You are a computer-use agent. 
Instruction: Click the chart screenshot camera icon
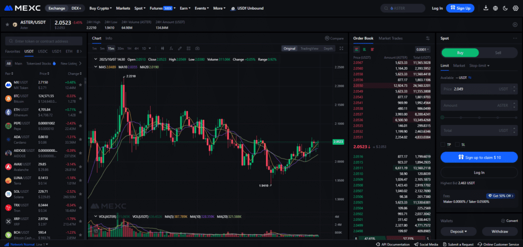click(x=197, y=49)
